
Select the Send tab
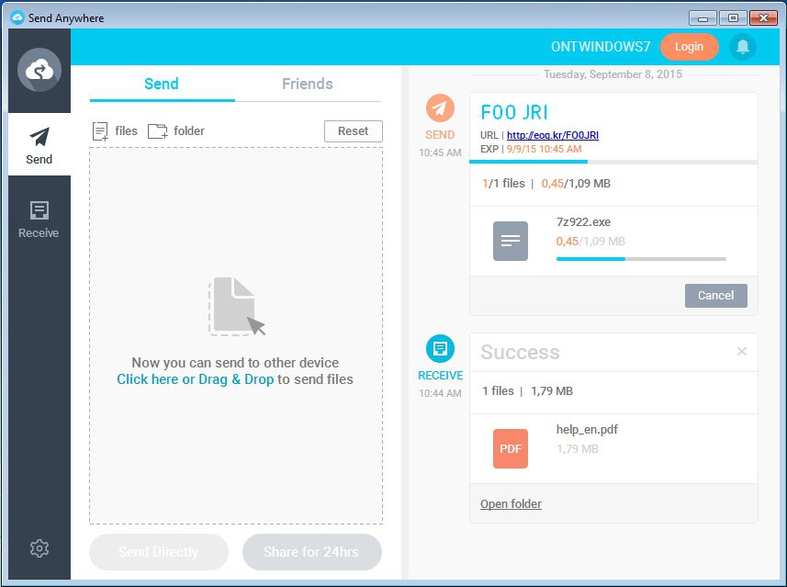point(162,84)
